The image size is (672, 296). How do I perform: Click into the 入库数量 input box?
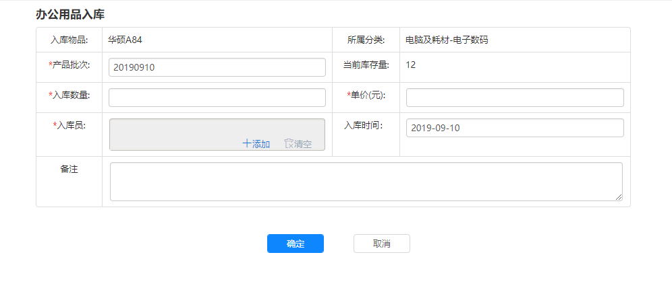click(x=217, y=98)
